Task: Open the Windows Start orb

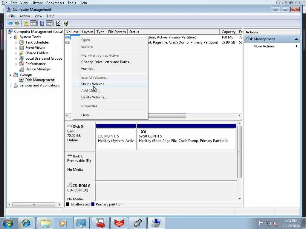Action: [x=8, y=223]
